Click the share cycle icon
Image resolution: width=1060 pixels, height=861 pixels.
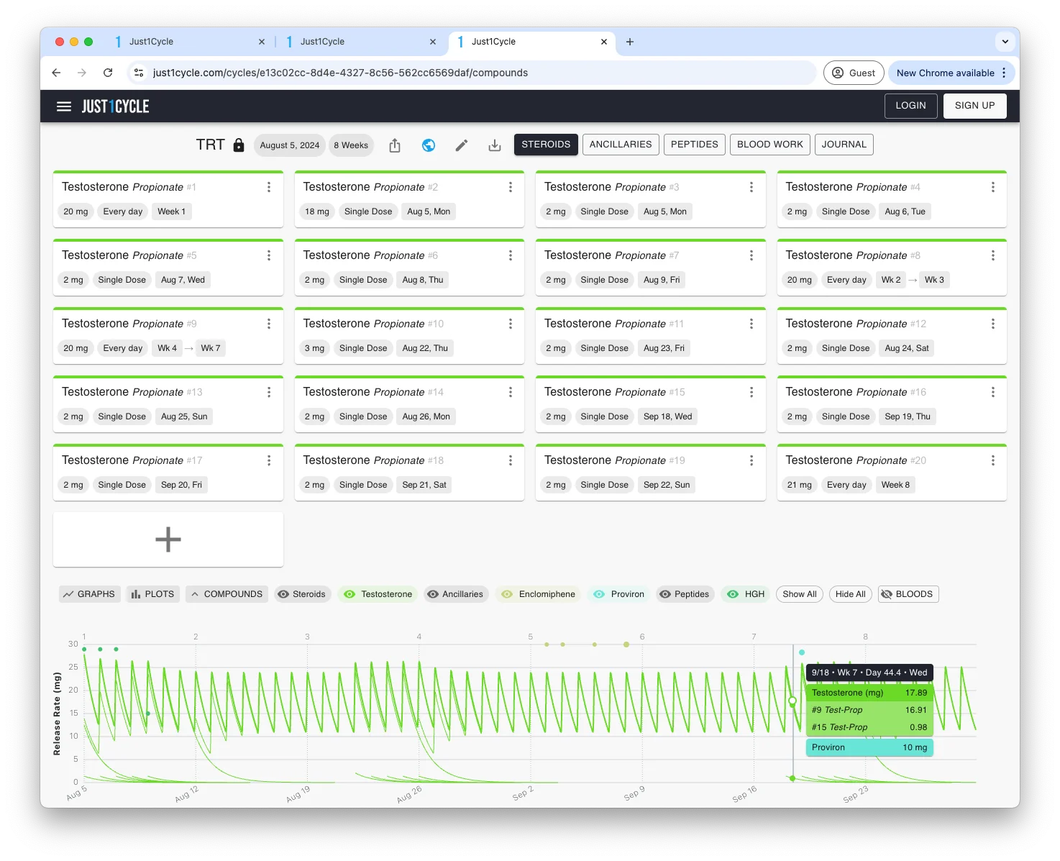coord(395,145)
